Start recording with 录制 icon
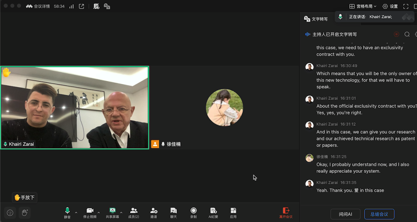 193,212
